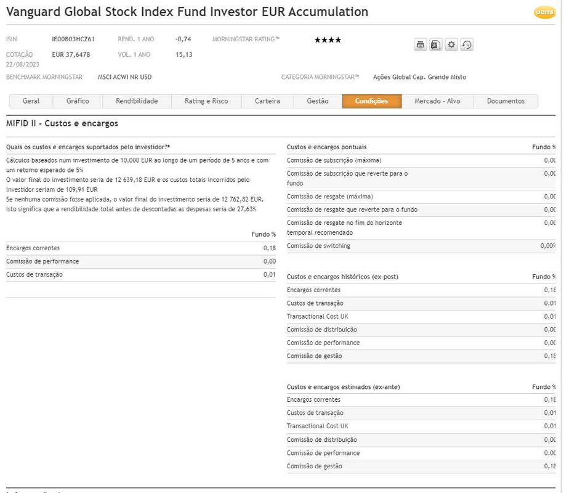The height and width of the screenshot is (493, 564).
Task: Click the orange UCITS badge
Action: coord(544,12)
